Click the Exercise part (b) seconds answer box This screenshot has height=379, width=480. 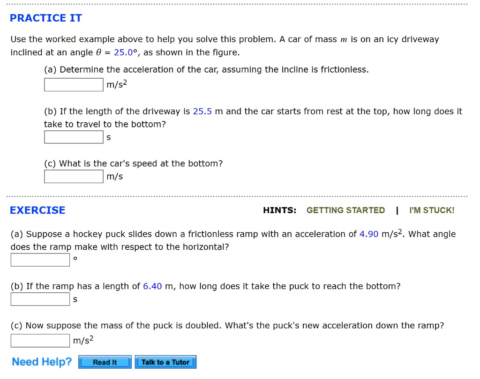(40, 299)
